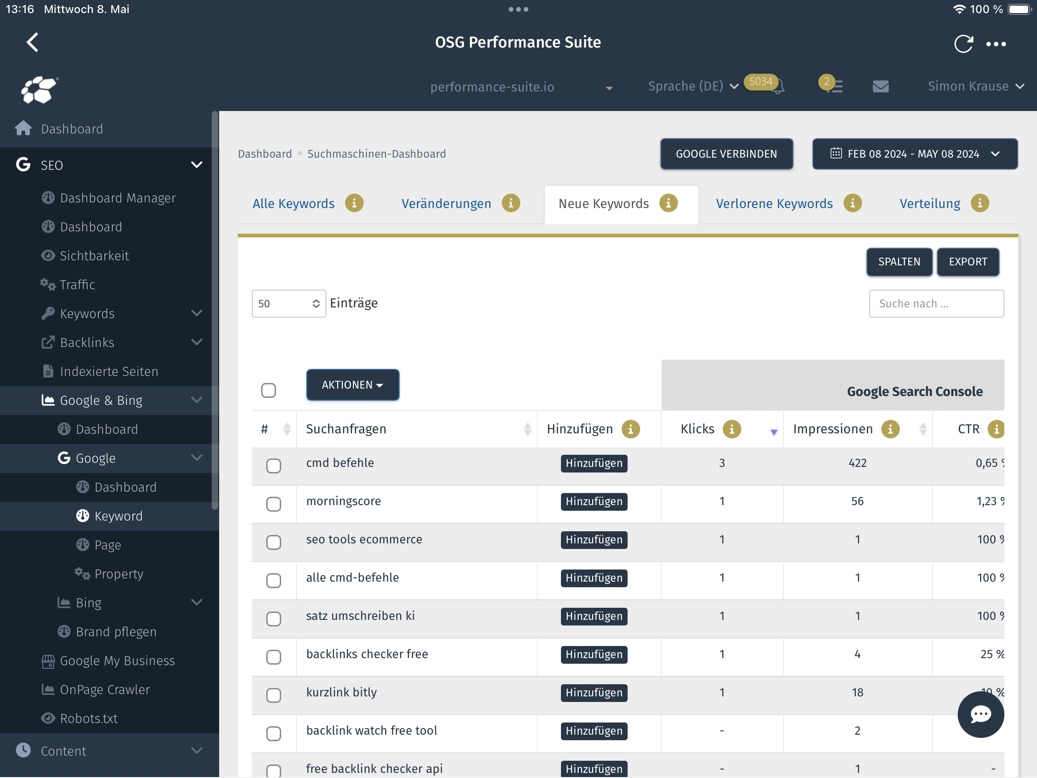
Task: Toggle Klicks descending sort arrow
Action: click(774, 432)
